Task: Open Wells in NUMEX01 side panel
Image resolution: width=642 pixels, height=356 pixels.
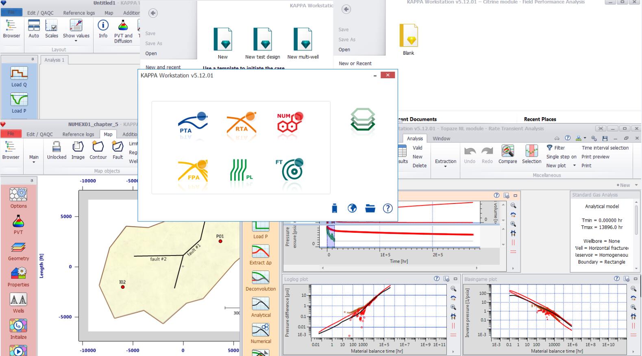Action: pyautogui.click(x=18, y=303)
